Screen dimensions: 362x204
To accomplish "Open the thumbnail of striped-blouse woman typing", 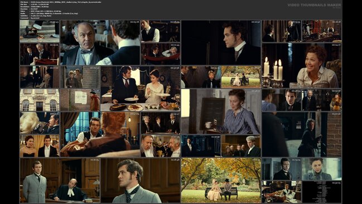I will click(x=221, y=111).
